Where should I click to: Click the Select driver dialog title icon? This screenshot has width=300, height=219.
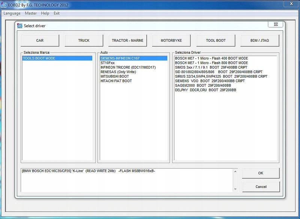coord(20,26)
